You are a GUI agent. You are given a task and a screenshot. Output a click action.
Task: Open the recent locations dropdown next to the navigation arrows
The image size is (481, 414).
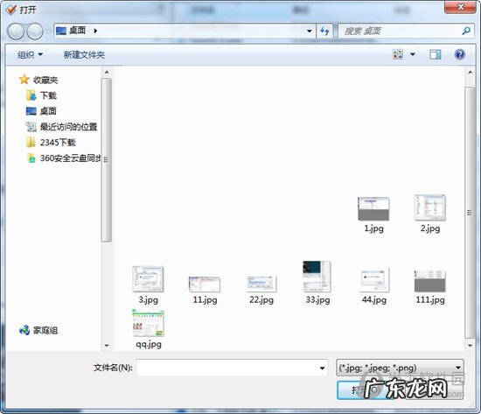point(48,32)
